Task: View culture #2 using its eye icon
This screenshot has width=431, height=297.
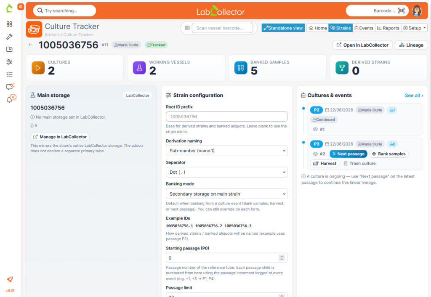Action: 315,154
